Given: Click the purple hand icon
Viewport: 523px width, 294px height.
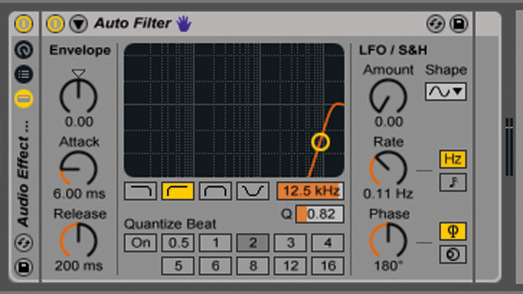Looking at the screenshot, I should [184, 23].
